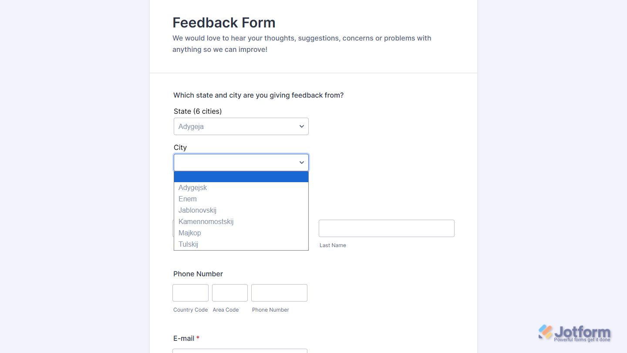Click the Last Name input field
This screenshot has width=627, height=353.
[386, 228]
